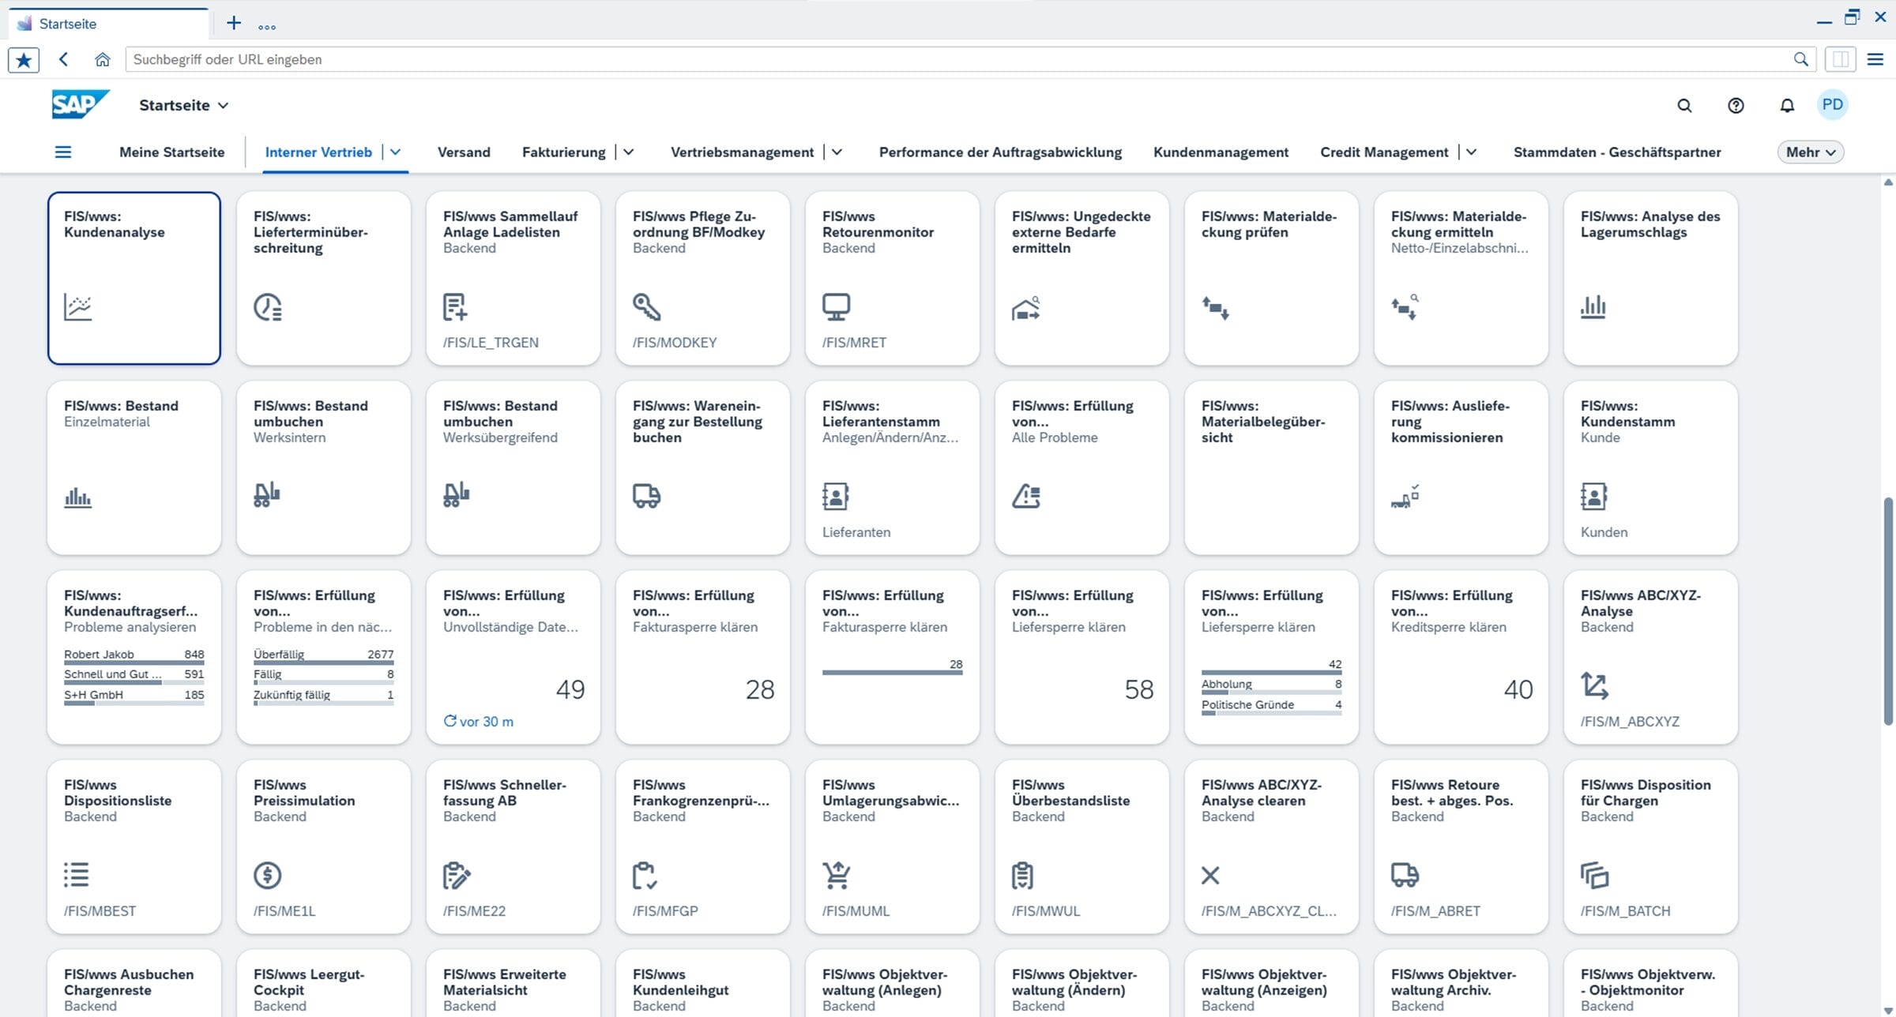The height and width of the screenshot is (1017, 1896).
Task: Click the refresh 'vor 30 m' link
Action: (479, 721)
